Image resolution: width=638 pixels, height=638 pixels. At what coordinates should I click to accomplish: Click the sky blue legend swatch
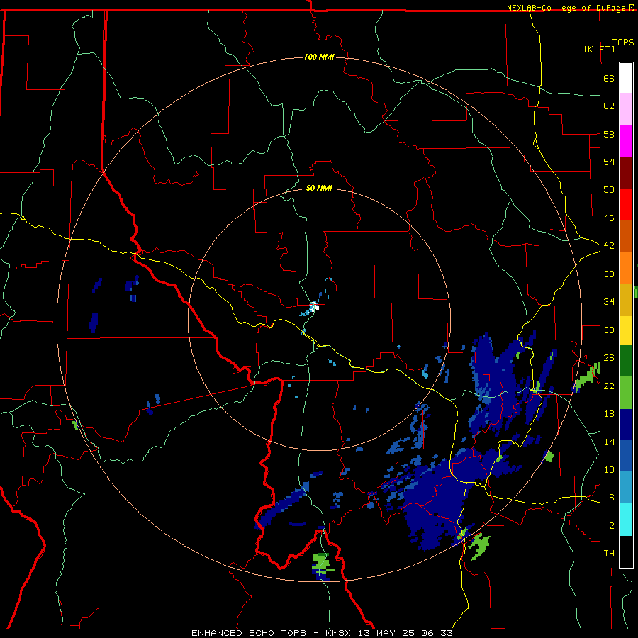626,488
